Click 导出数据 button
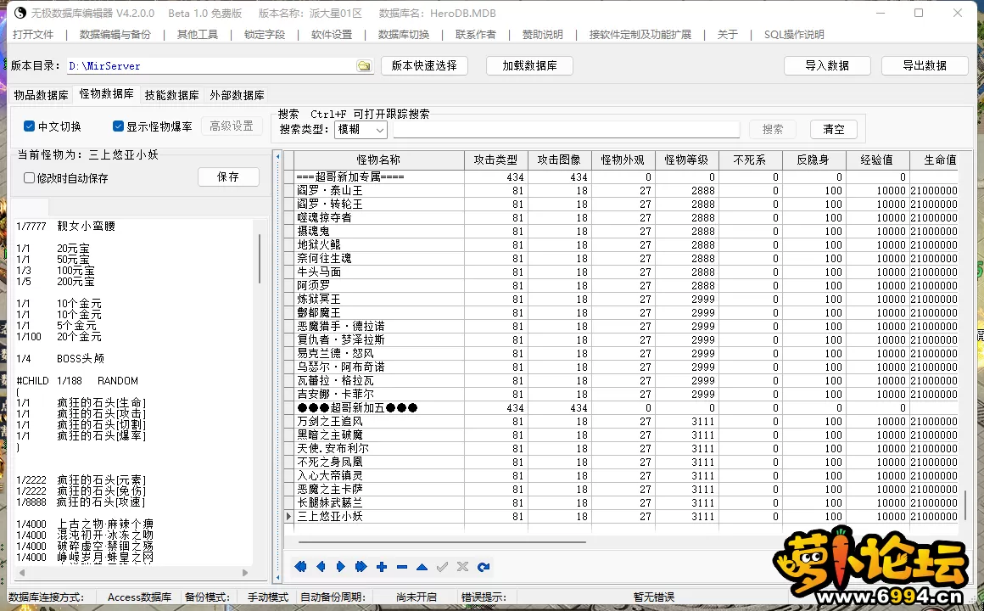Screen dimensions: 984x611 pos(925,66)
